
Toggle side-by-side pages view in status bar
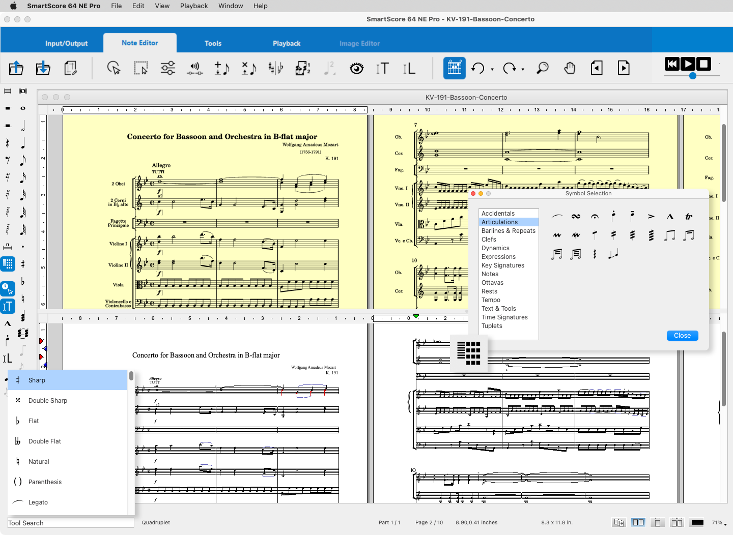tap(638, 522)
